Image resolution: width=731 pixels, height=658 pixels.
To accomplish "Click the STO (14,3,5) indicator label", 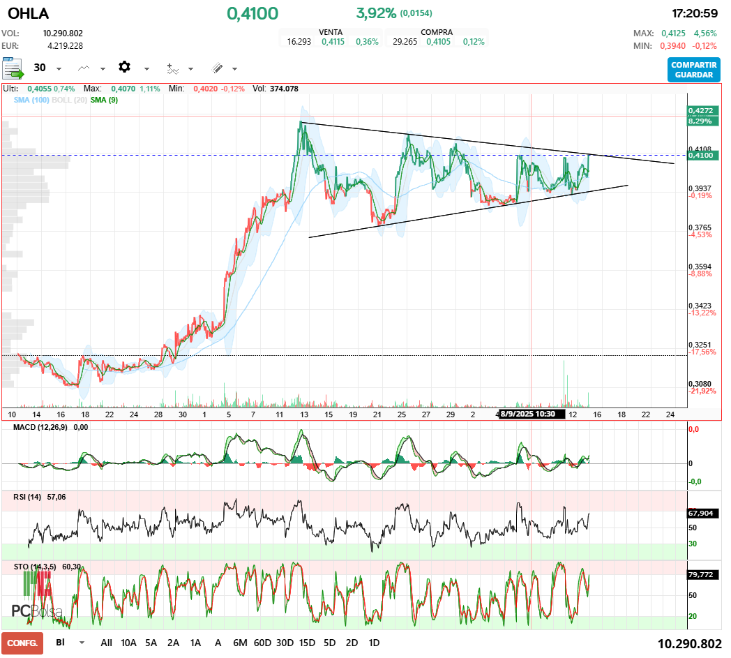I will (x=35, y=567).
